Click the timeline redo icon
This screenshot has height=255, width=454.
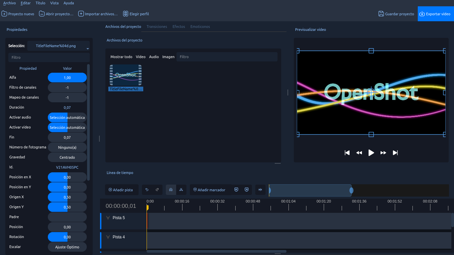pyautogui.click(x=157, y=190)
